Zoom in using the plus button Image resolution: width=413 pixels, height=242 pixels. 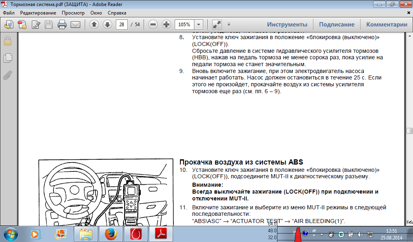[x=166, y=25]
